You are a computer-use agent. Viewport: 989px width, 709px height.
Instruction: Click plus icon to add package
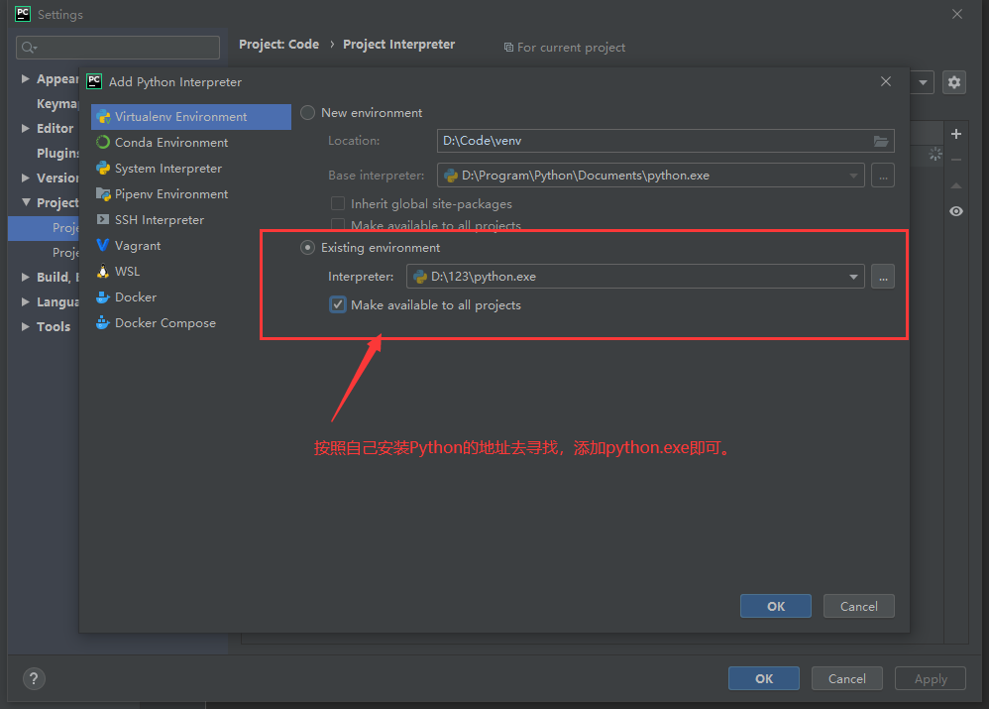point(956,134)
